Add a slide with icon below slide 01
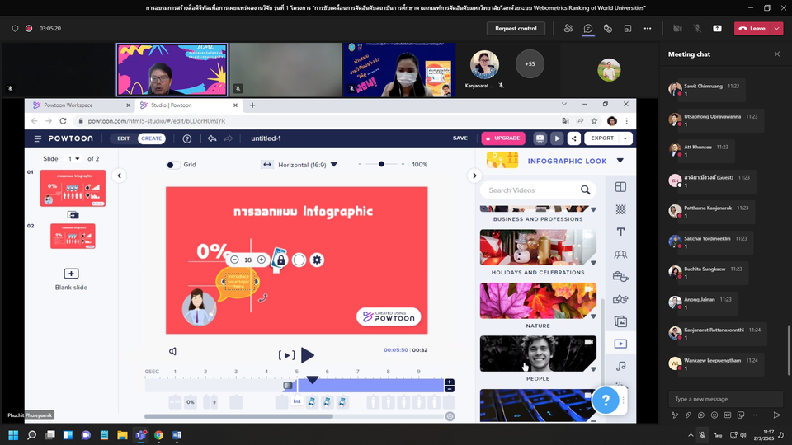 click(x=73, y=215)
